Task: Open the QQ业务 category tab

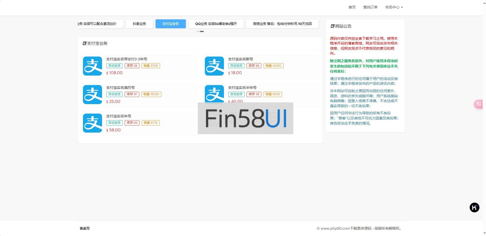Action: 216,24
